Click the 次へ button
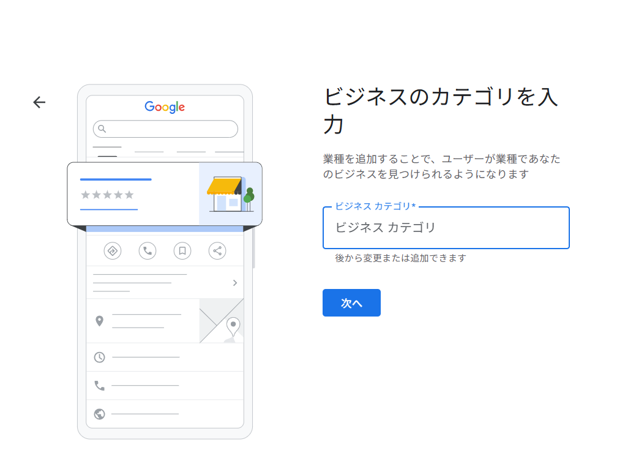The height and width of the screenshot is (450, 636). pyautogui.click(x=351, y=302)
